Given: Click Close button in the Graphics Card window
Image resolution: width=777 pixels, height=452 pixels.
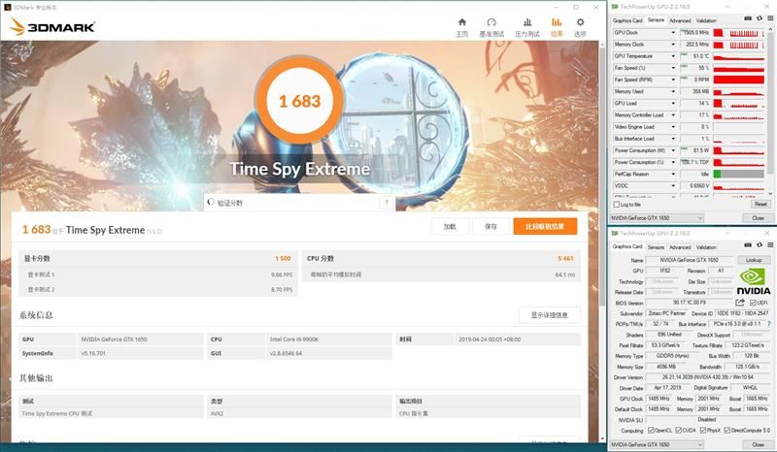Looking at the screenshot, I should (759, 444).
